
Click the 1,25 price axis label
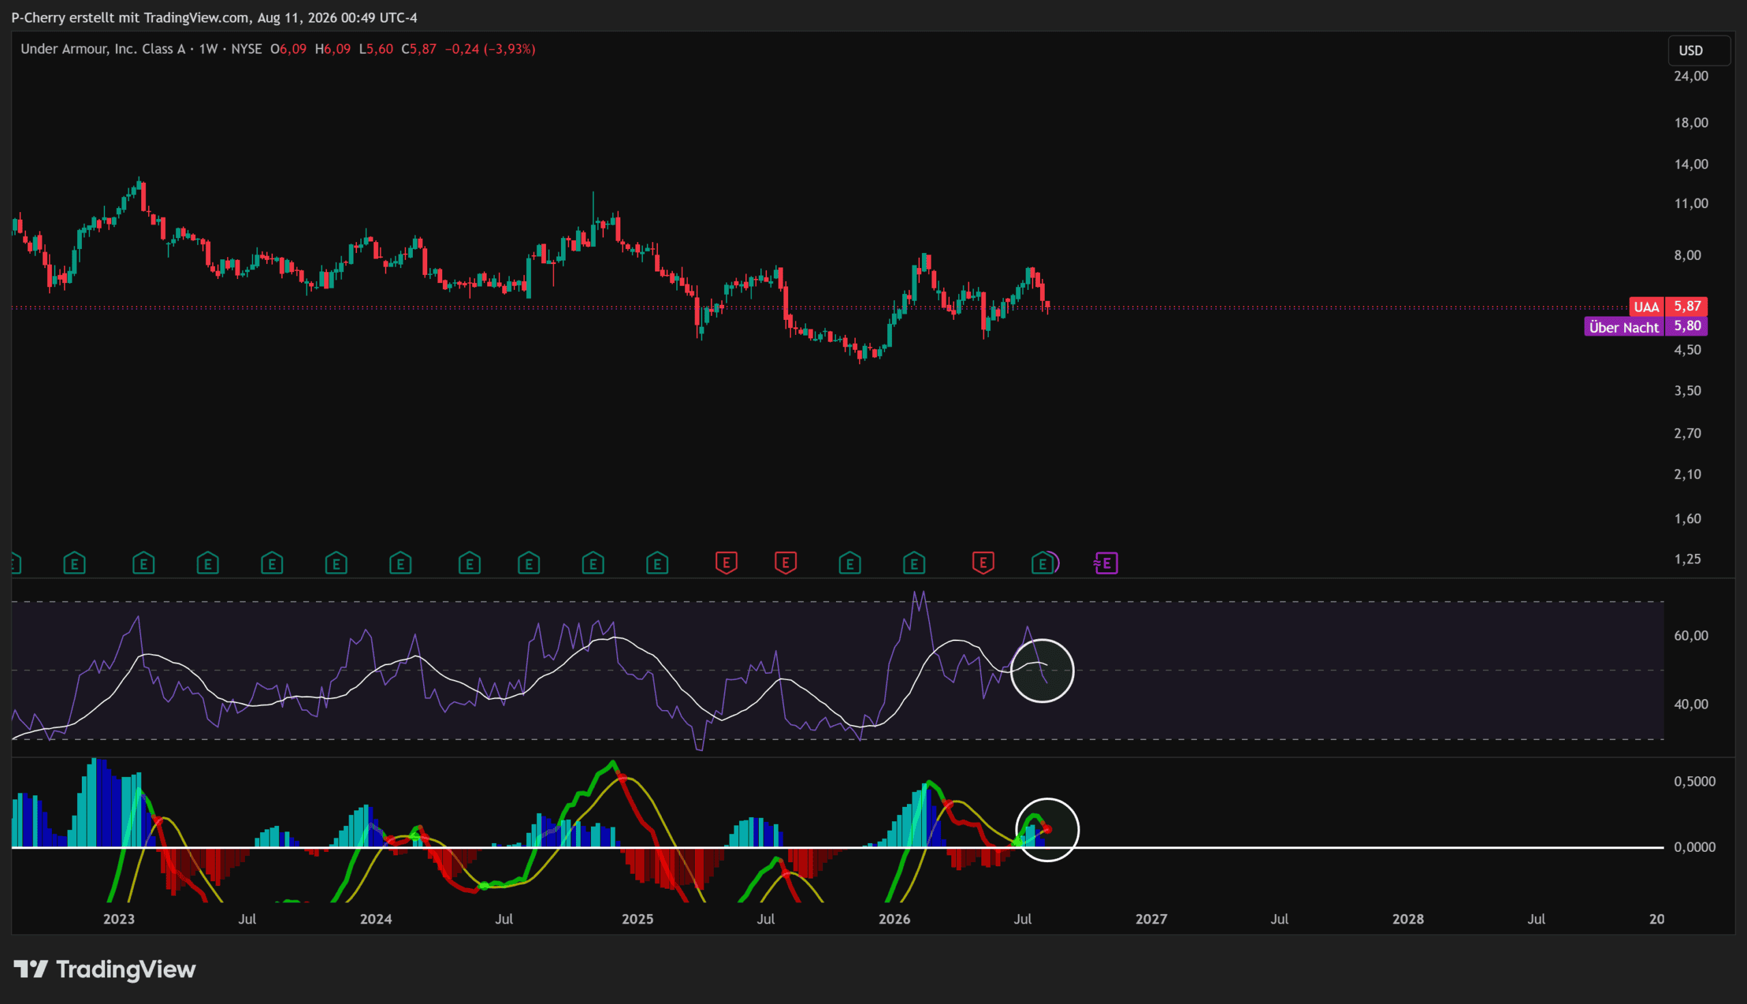pos(1688,559)
